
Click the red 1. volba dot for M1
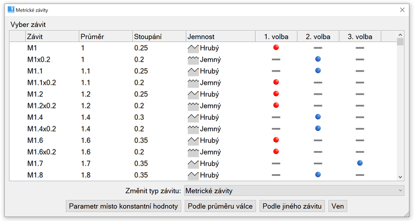[x=276, y=48]
